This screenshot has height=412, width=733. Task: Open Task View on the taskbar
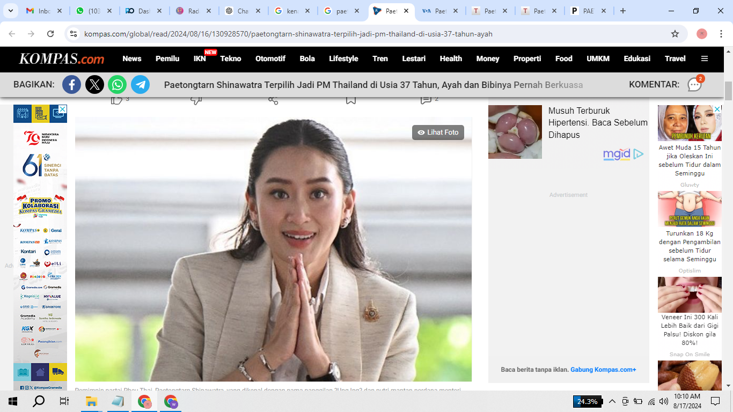tap(64, 401)
